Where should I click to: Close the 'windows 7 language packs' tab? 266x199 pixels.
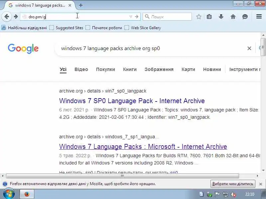click(x=70, y=5)
